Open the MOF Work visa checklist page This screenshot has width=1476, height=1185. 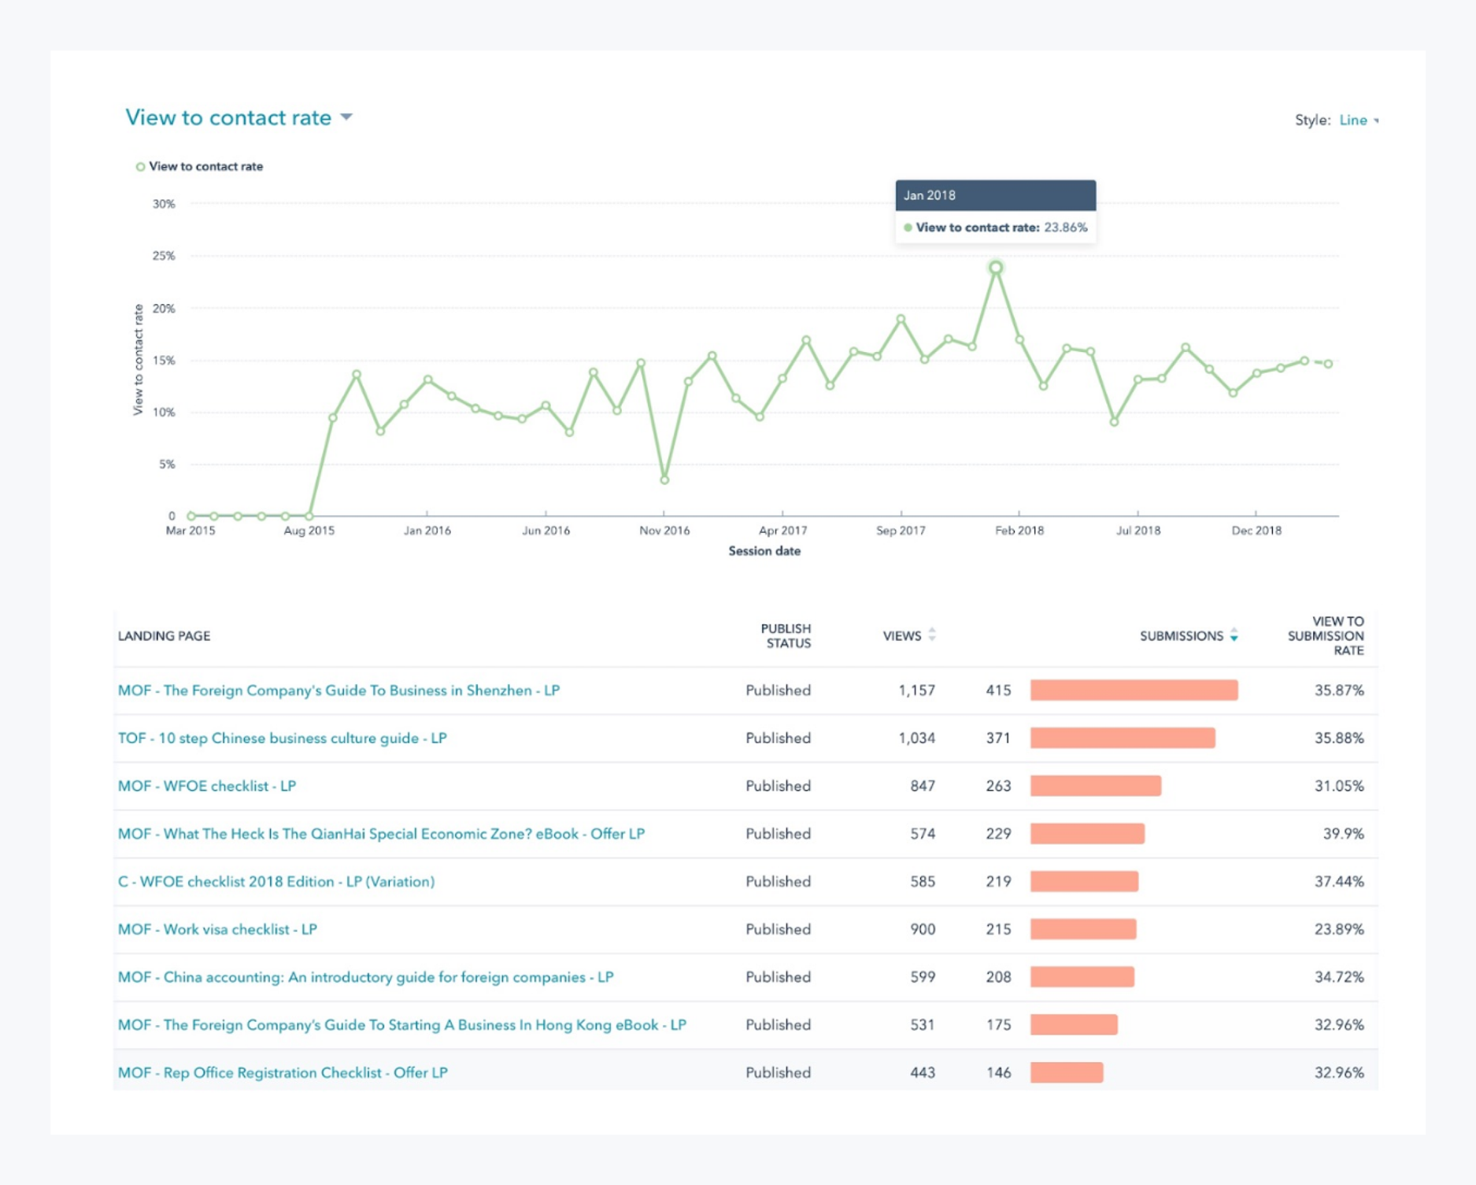pyautogui.click(x=217, y=930)
